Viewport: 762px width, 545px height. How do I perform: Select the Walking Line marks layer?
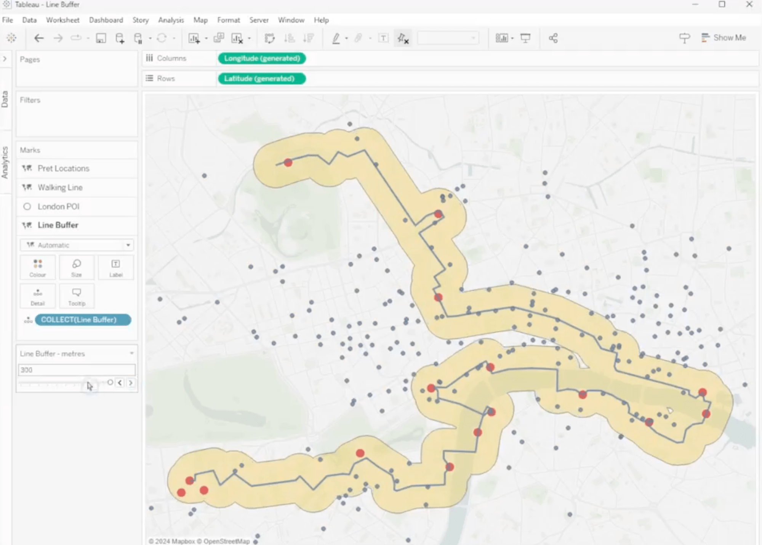coord(60,187)
